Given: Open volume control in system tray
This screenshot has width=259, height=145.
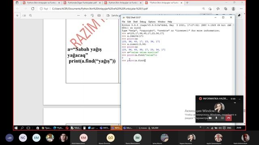Looking at the screenshot, I should pos(220,128).
